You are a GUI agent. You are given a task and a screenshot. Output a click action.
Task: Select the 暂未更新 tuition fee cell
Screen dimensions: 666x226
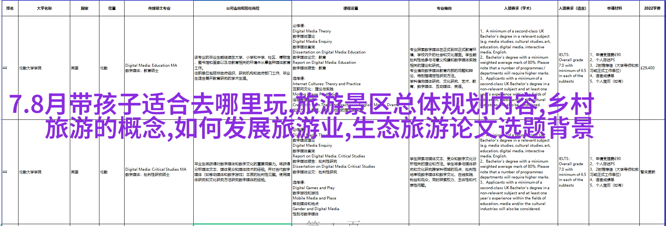click(652, 172)
